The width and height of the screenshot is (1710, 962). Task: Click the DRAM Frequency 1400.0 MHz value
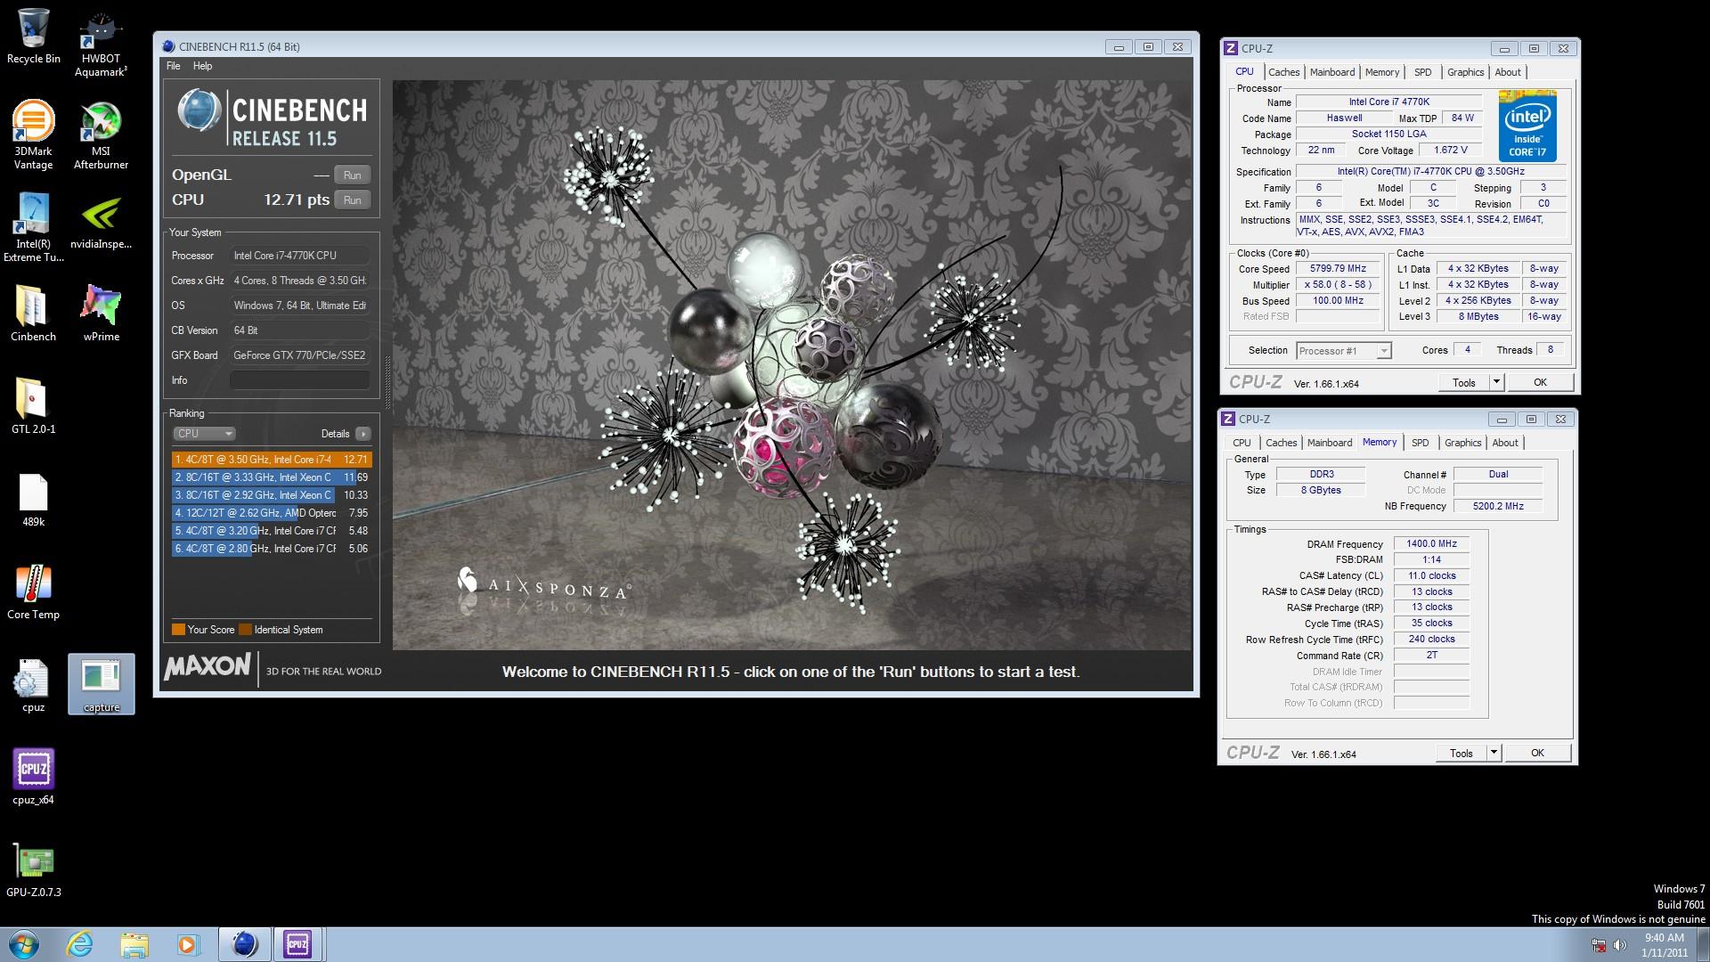coord(1431,543)
